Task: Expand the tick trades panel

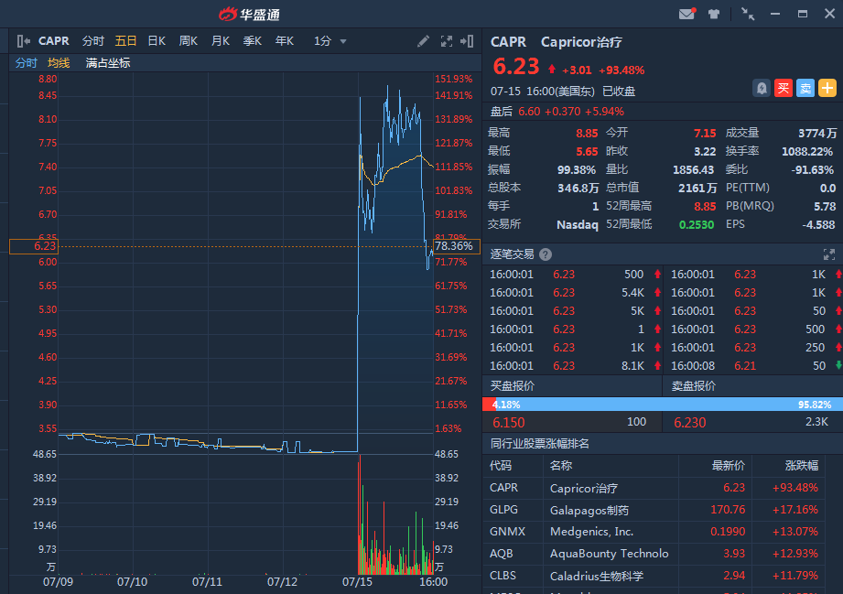Action: coord(829,254)
